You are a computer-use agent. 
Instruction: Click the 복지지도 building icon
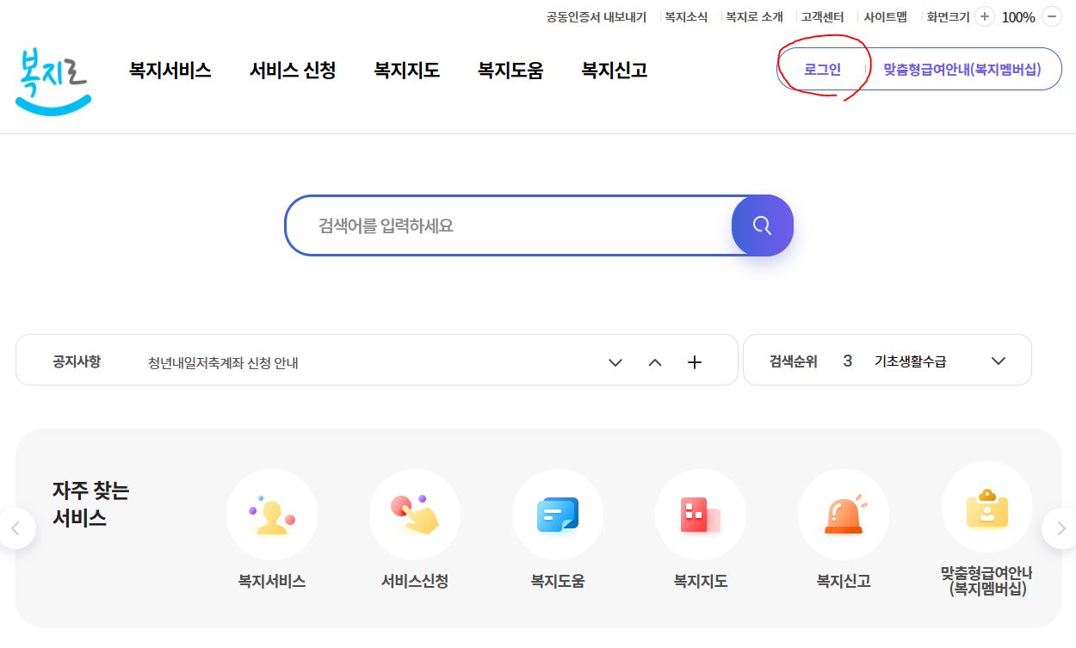point(701,514)
